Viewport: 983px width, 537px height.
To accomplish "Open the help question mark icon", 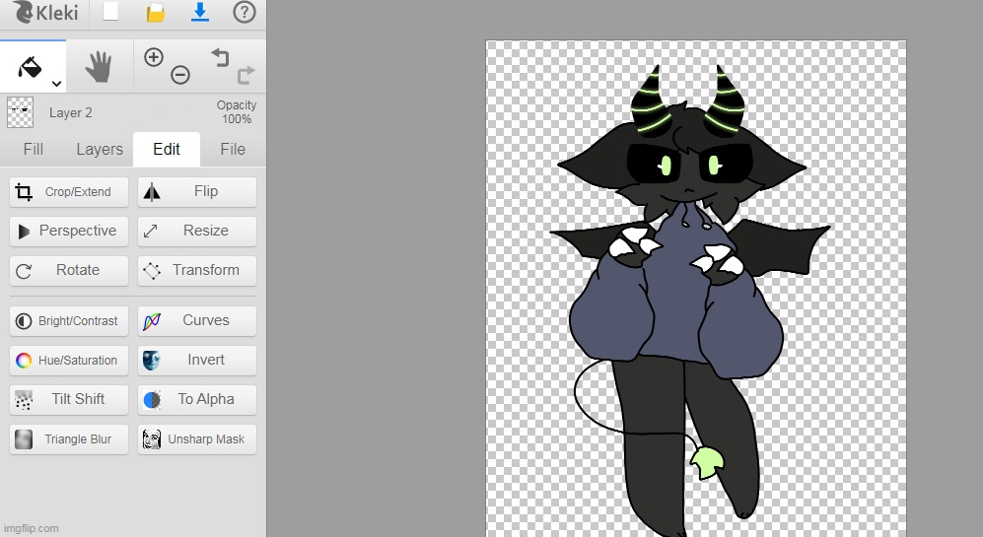I will [x=244, y=13].
